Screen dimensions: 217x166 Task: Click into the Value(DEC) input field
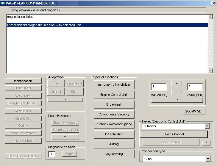[159, 87]
